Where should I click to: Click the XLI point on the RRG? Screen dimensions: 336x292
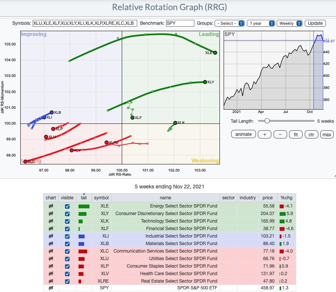pos(44,117)
